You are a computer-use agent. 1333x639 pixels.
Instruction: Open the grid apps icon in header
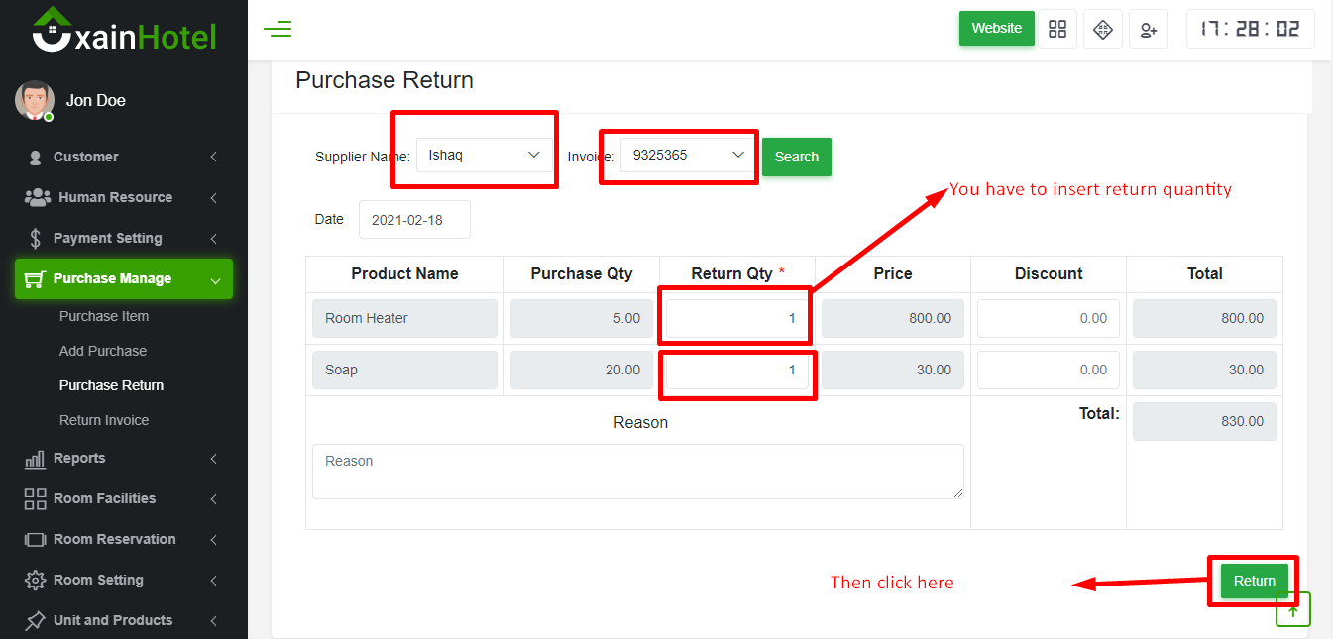point(1056,29)
